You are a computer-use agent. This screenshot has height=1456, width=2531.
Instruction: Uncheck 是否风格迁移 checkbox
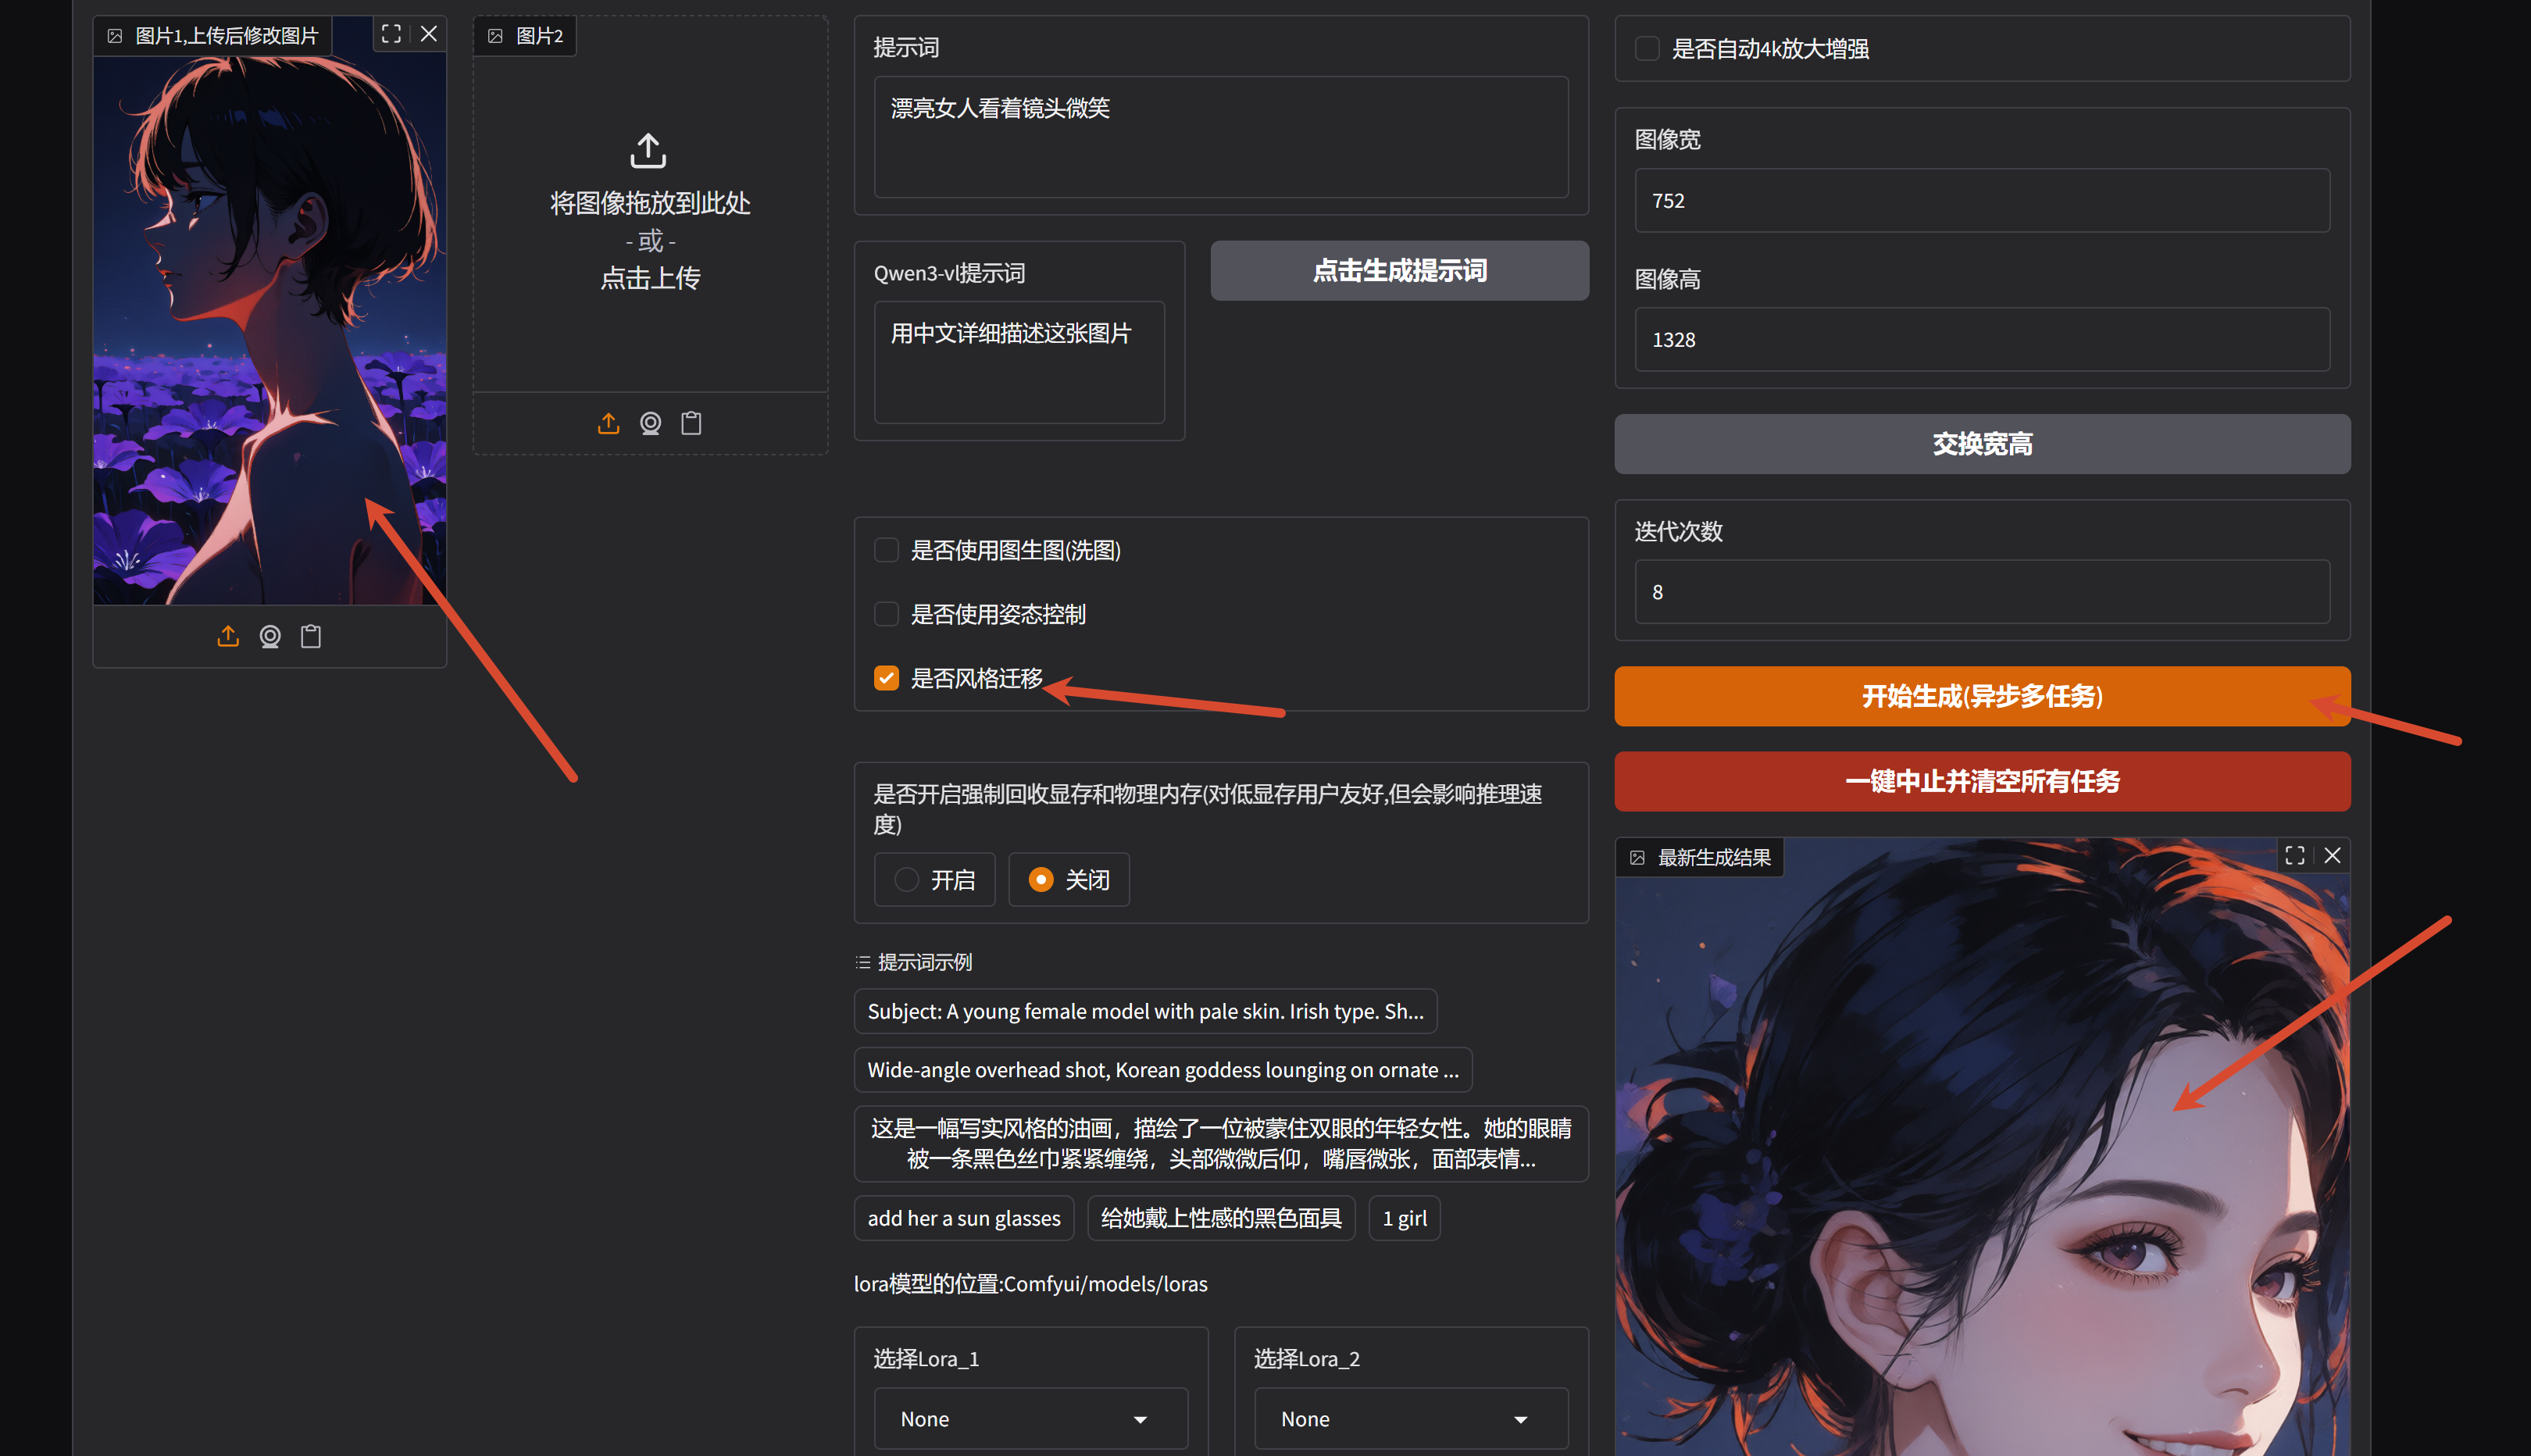coord(886,678)
